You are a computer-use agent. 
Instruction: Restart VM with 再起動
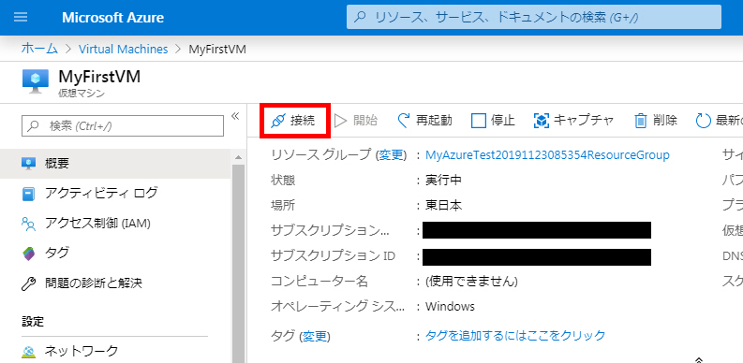point(424,121)
